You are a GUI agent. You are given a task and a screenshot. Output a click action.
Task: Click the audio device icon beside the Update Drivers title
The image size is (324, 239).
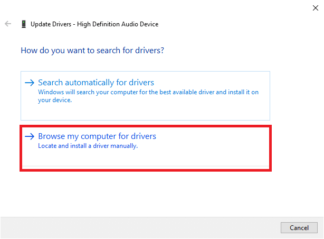[x=24, y=24]
